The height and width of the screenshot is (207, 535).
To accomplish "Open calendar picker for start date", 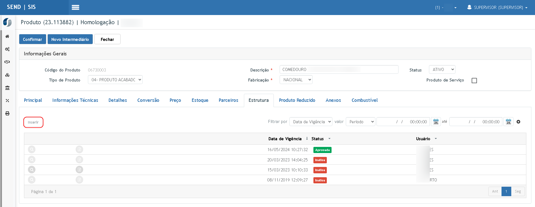I will click(x=436, y=122).
